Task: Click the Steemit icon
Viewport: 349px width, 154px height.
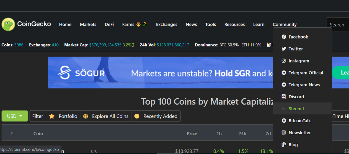Action: (x=284, y=109)
